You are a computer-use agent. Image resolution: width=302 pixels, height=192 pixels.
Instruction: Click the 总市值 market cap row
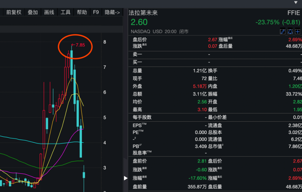[x=216, y=146]
